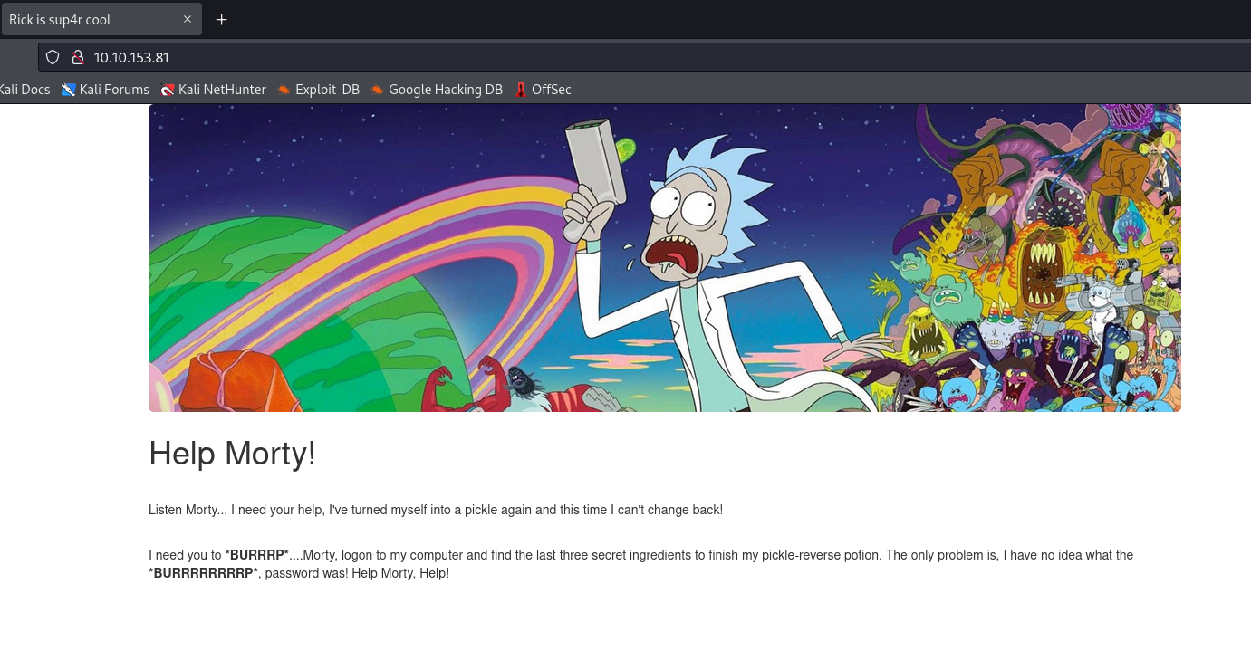This screenshot has width=1251, height=670.
Task: Click the insecure connection padlock icon
Action: 77,57
